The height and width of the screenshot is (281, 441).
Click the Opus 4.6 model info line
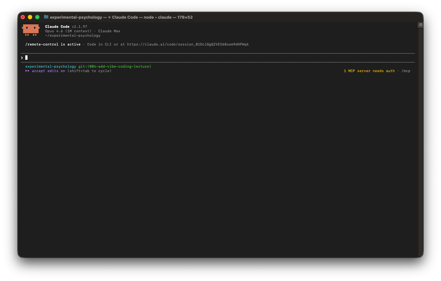[83, 31]
